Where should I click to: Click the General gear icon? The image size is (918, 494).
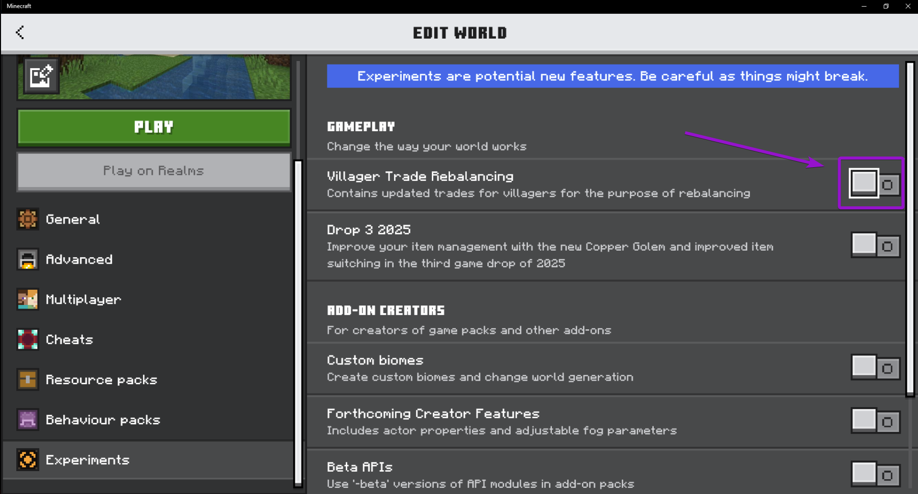pos(27,219)
